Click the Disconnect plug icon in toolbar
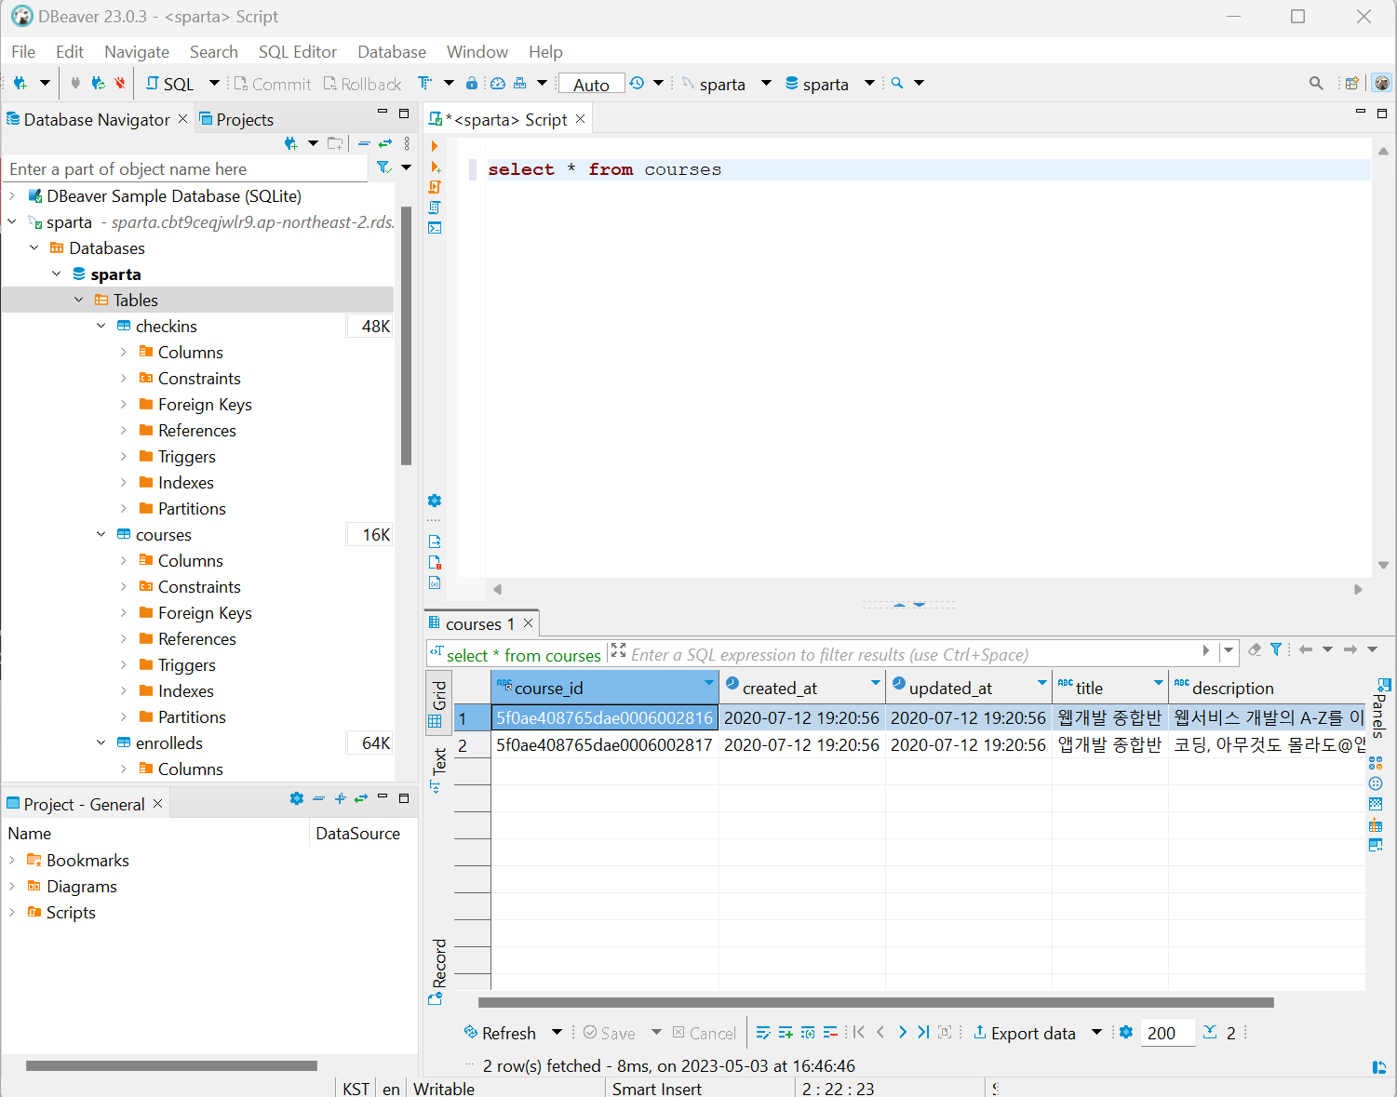 119,84
